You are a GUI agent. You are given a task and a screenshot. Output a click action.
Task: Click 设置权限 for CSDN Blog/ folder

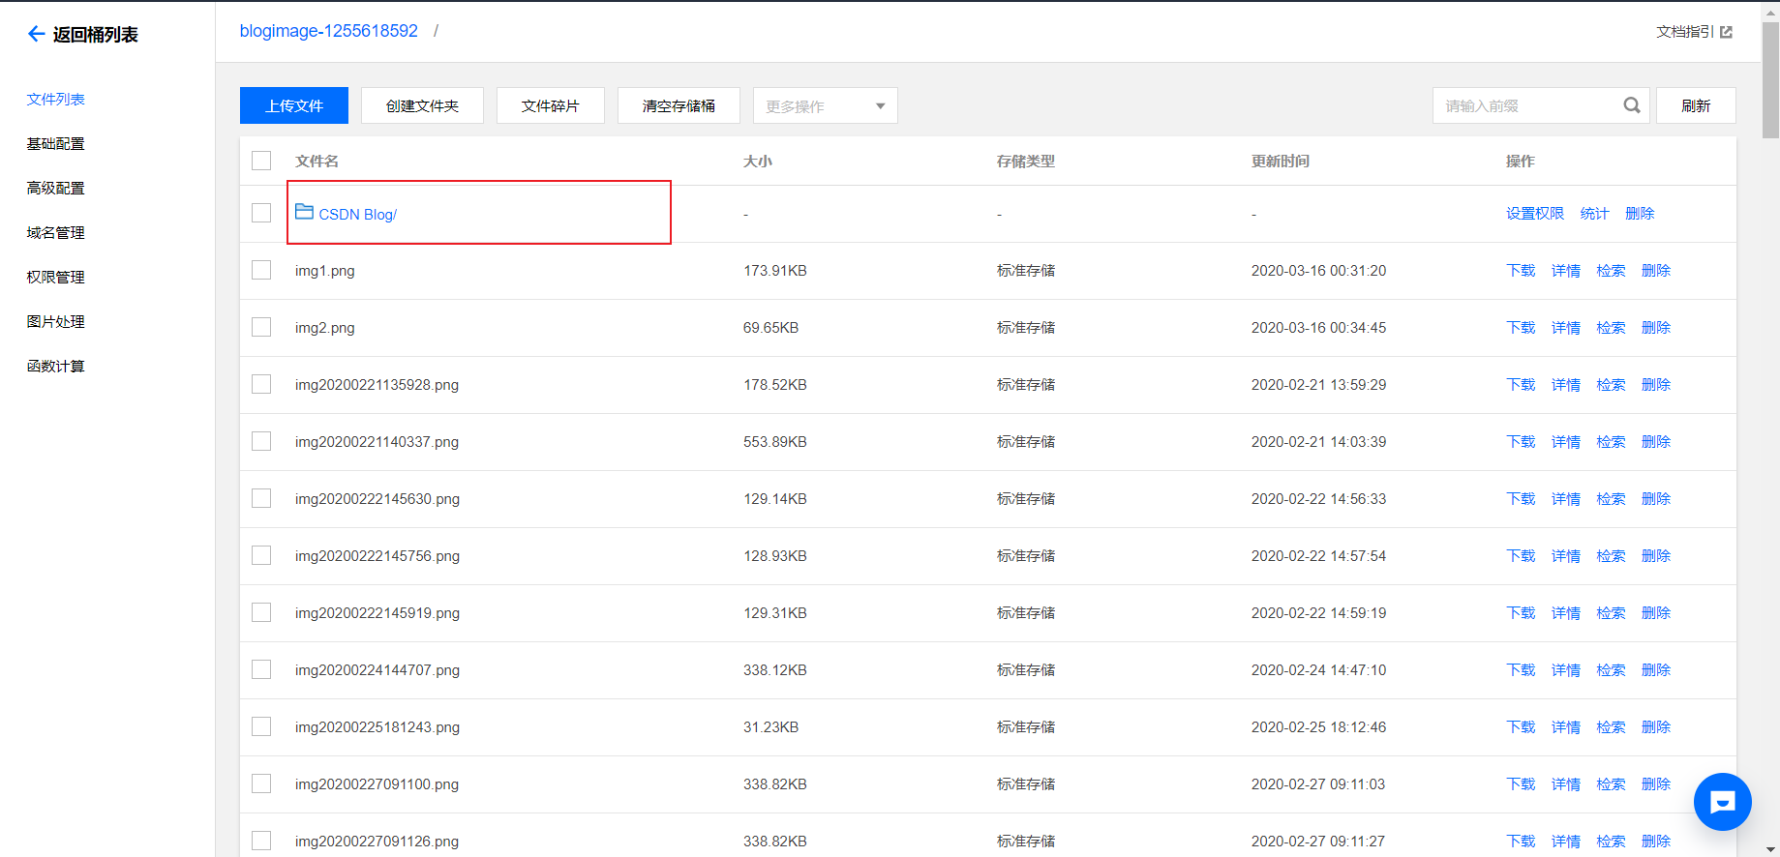coord(1535,213)
